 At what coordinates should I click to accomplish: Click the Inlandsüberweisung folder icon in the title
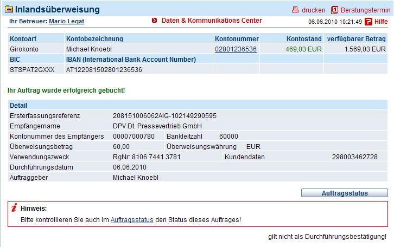[x=9, y=9]
